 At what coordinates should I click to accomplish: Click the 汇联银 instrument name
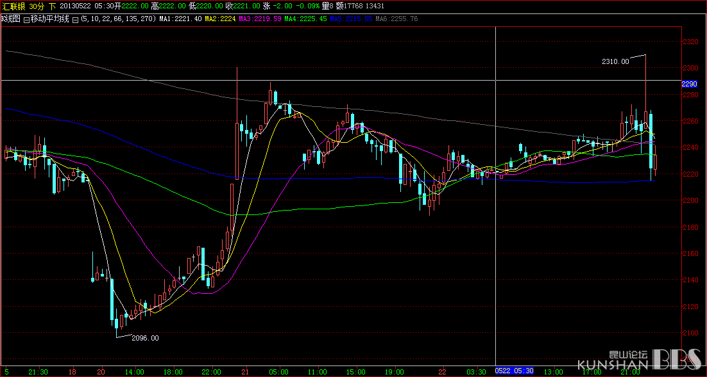click(14, 6)
